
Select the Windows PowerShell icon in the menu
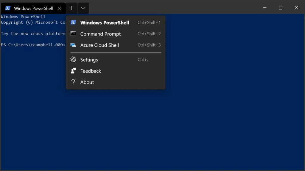73,23
